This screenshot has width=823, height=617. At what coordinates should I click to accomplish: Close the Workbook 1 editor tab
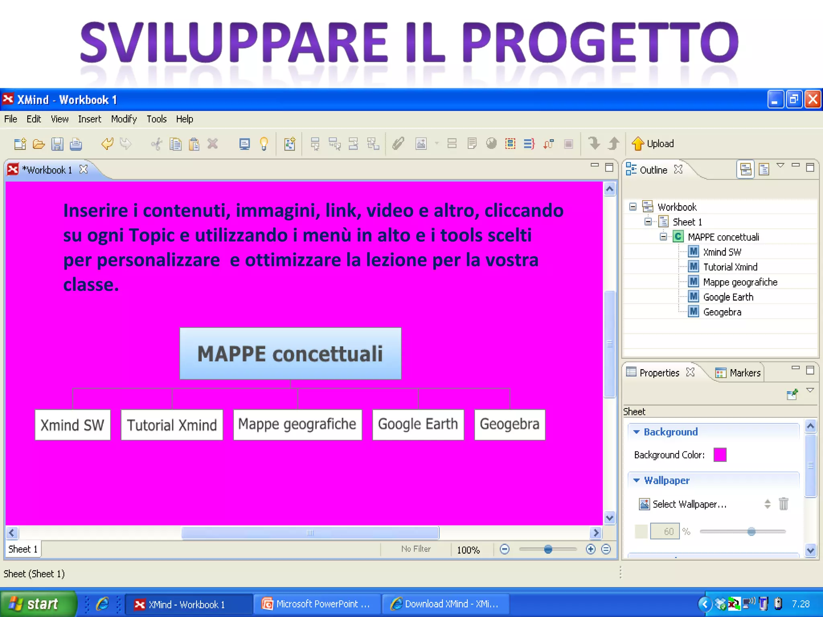pyautogui.click(x=84, y=170)
